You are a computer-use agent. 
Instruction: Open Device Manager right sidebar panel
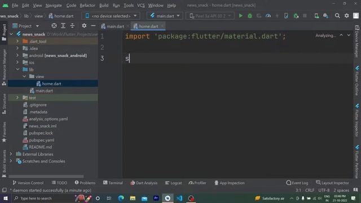(x=357, y=41)
